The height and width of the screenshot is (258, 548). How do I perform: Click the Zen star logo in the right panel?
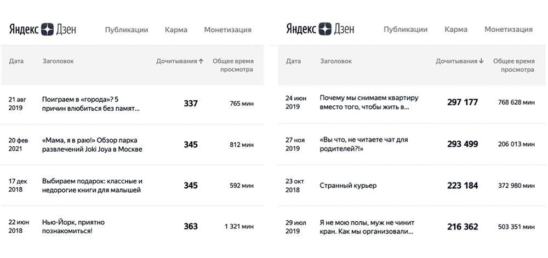point(326,30)
